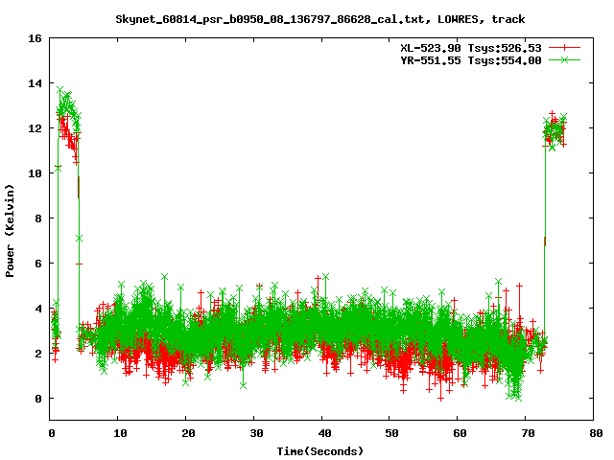This screenshot has width=614, height=460.
Task: Click legend entry XL-523.90 Tsys:526.53
Action: point(471,48)
